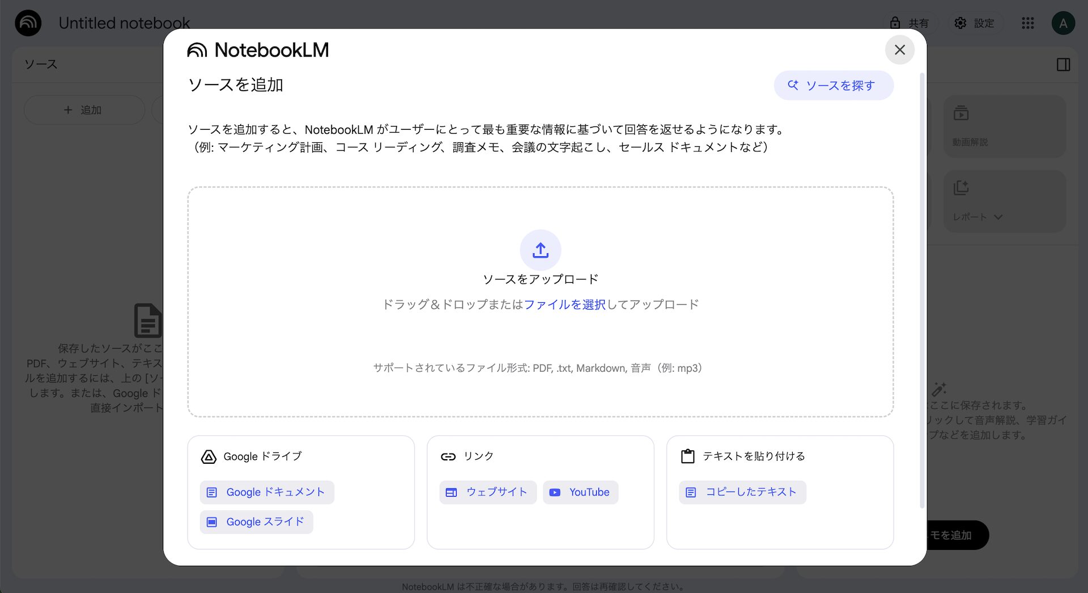Click the Google Slides icon

point(211,522)
